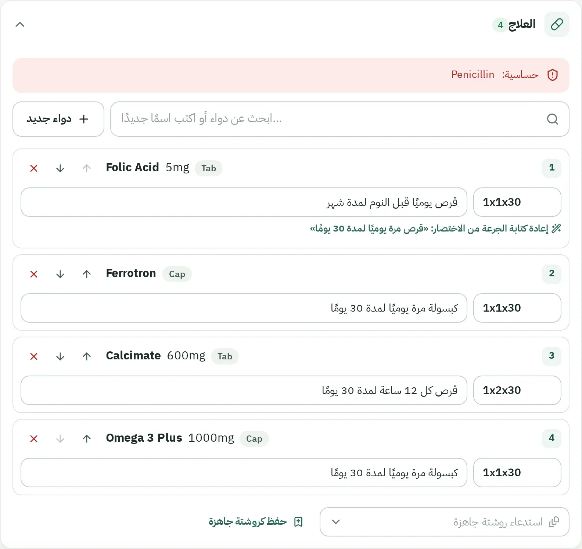Apply rewrite dose from shorthand suggestion
Viewport: 582px width, 549px height.
[435, 229]
